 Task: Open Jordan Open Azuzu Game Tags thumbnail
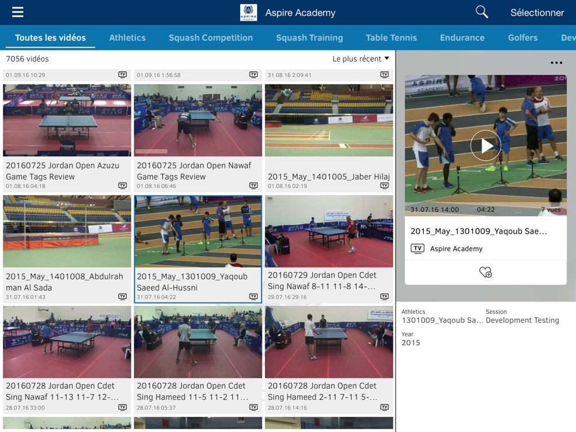pyautogui.click(x=67, y=120)
